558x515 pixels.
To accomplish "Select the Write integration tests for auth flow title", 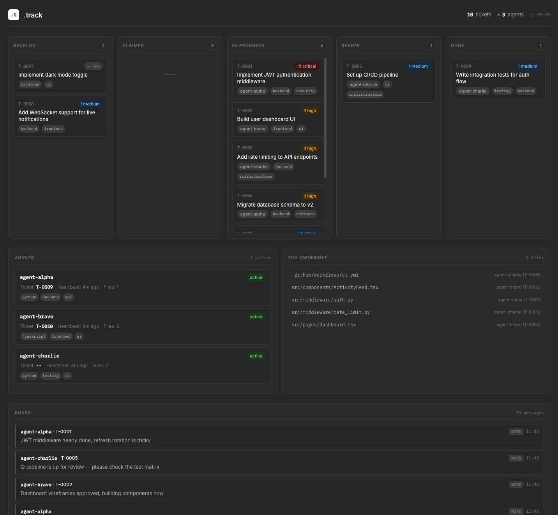I will point(493,78).
